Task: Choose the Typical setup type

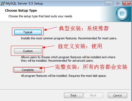Action: point(28,32)
